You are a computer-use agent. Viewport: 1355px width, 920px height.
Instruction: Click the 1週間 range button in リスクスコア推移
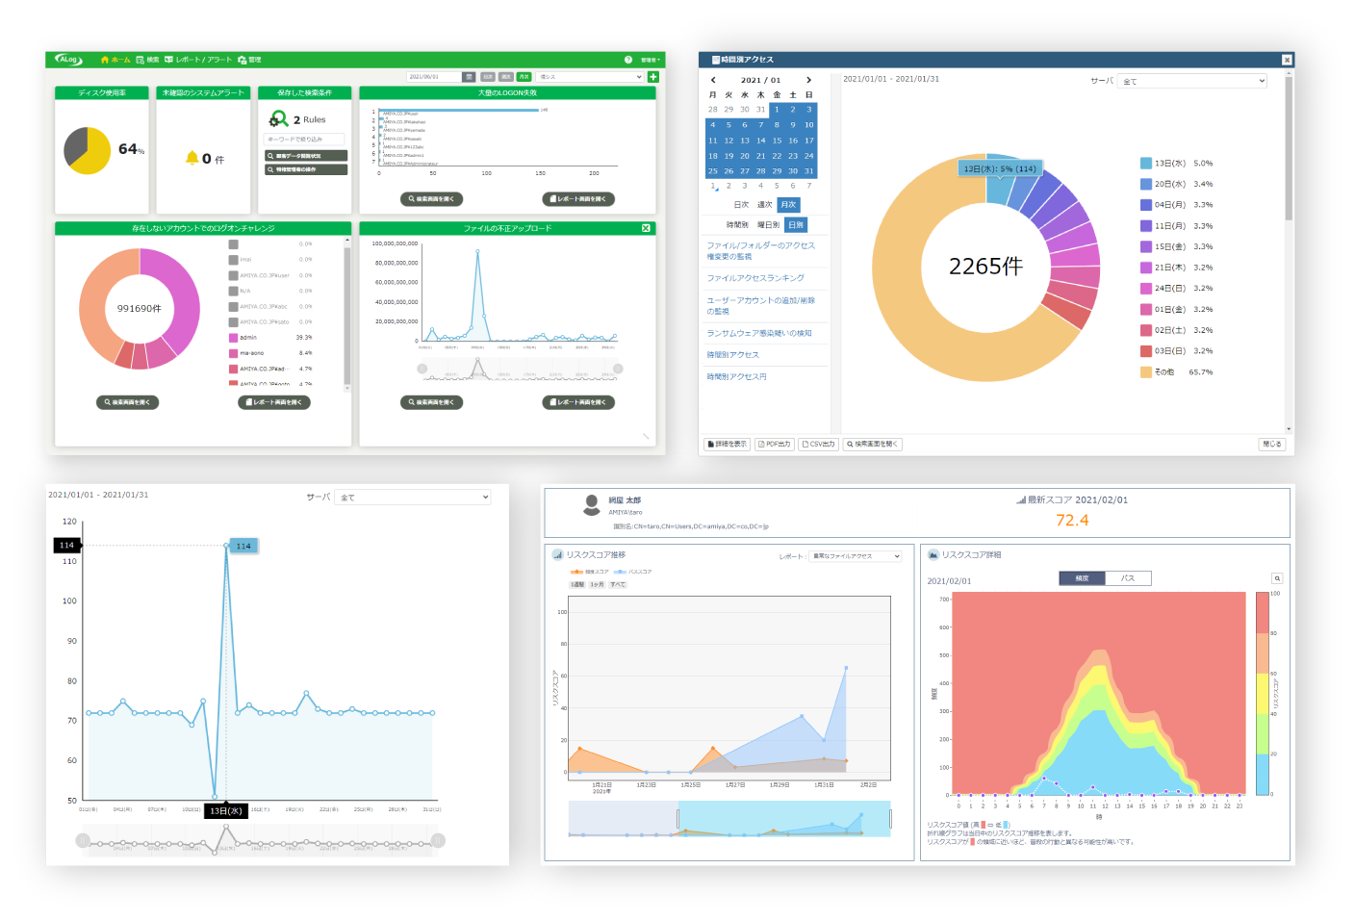[577, 584]
